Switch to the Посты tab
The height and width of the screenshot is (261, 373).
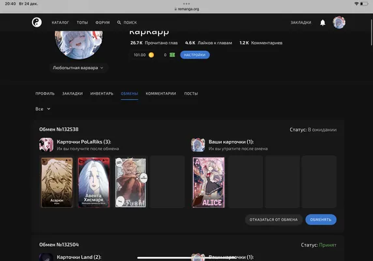coord(191,93)
